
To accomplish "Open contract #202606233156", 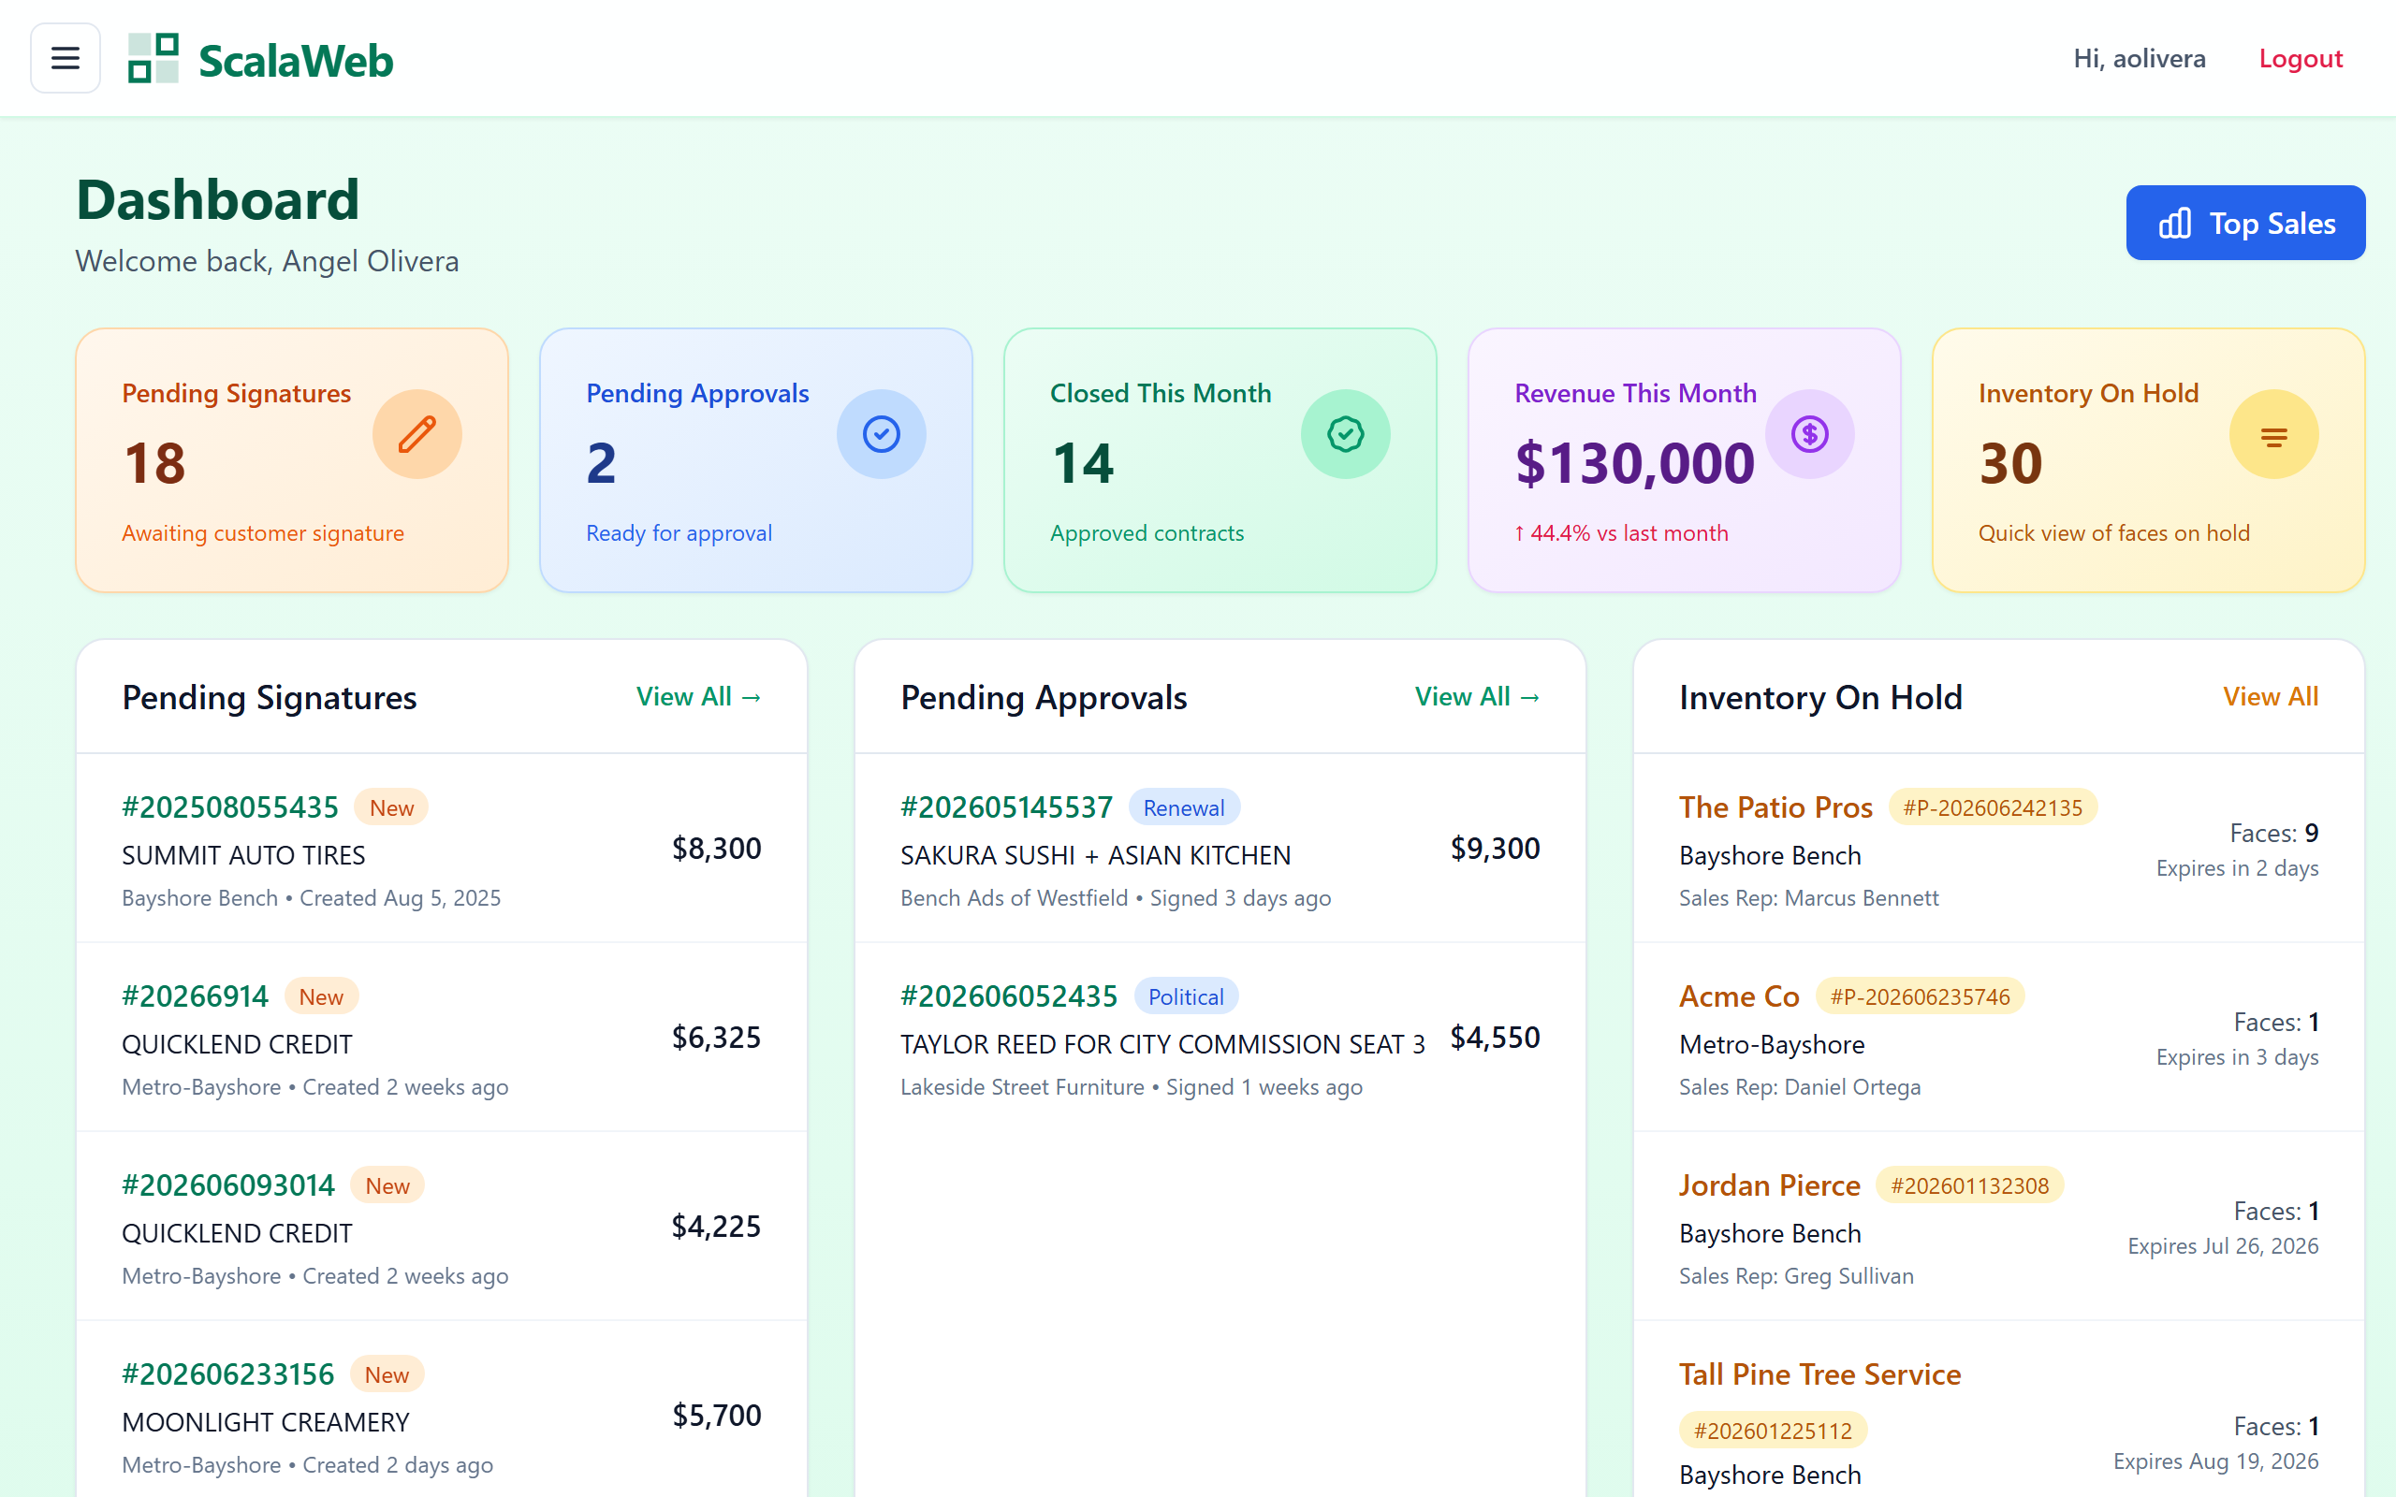I will click(227, 1374).
